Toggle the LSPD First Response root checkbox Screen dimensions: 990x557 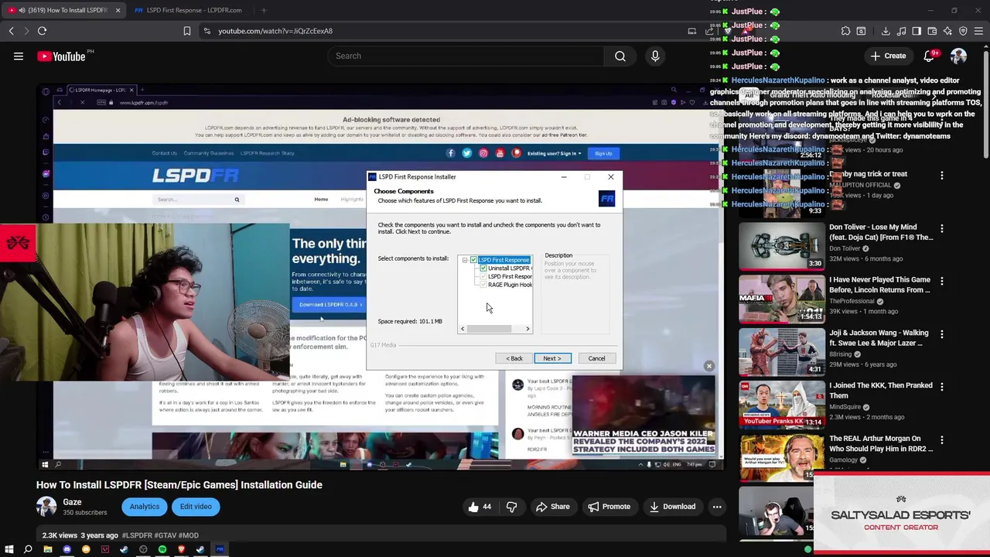(473, 260)
